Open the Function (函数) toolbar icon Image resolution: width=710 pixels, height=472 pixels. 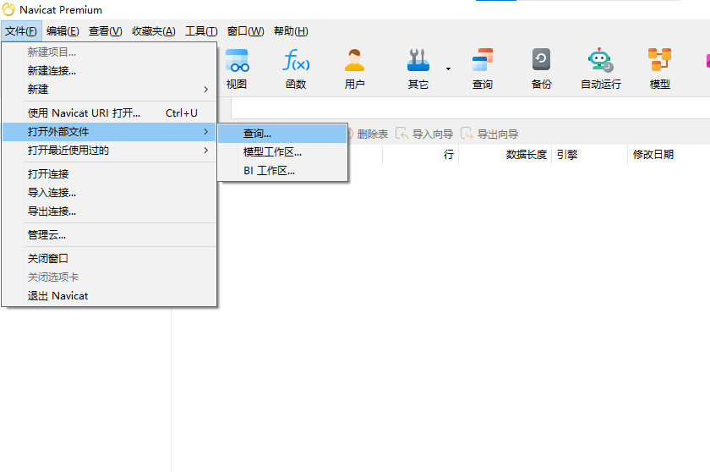pyautogui.click(x=296, y=60)
